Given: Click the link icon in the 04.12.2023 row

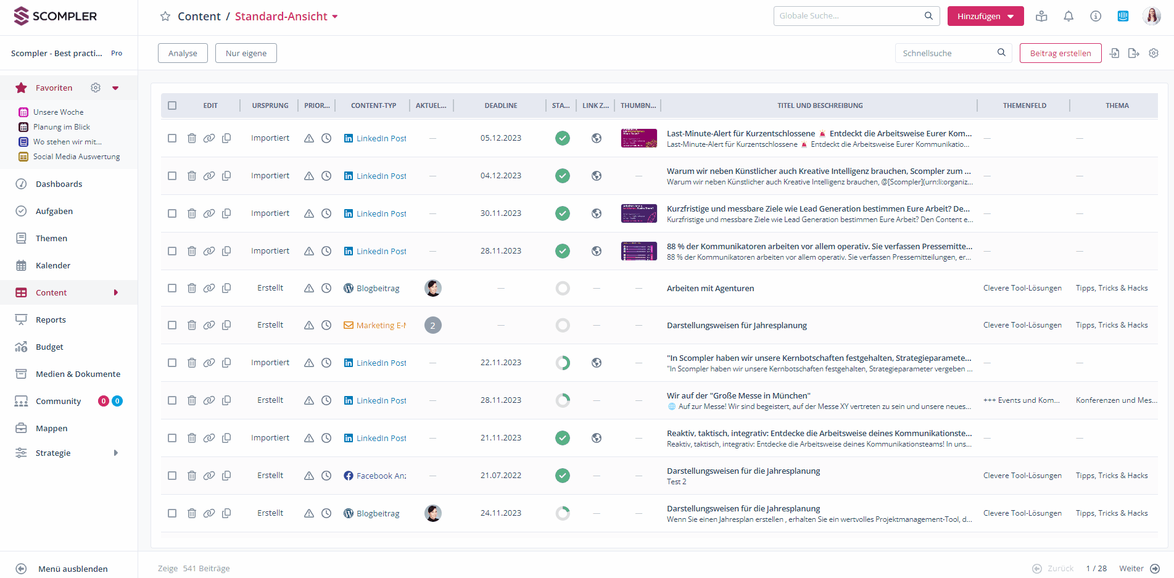Looking at the screenshot, I should 209,176.
